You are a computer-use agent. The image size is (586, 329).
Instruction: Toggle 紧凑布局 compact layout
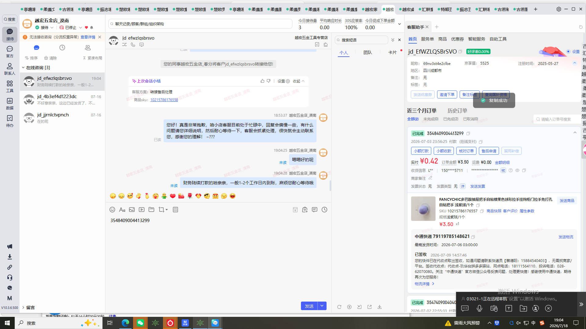point(92,58)
